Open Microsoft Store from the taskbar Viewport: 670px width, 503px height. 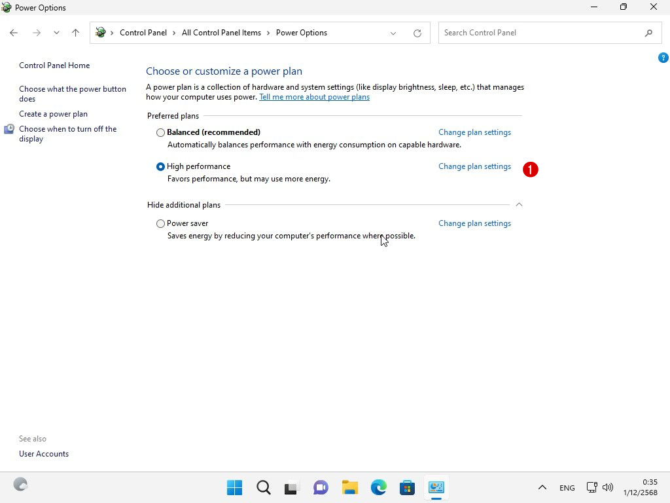pos(407,487)
